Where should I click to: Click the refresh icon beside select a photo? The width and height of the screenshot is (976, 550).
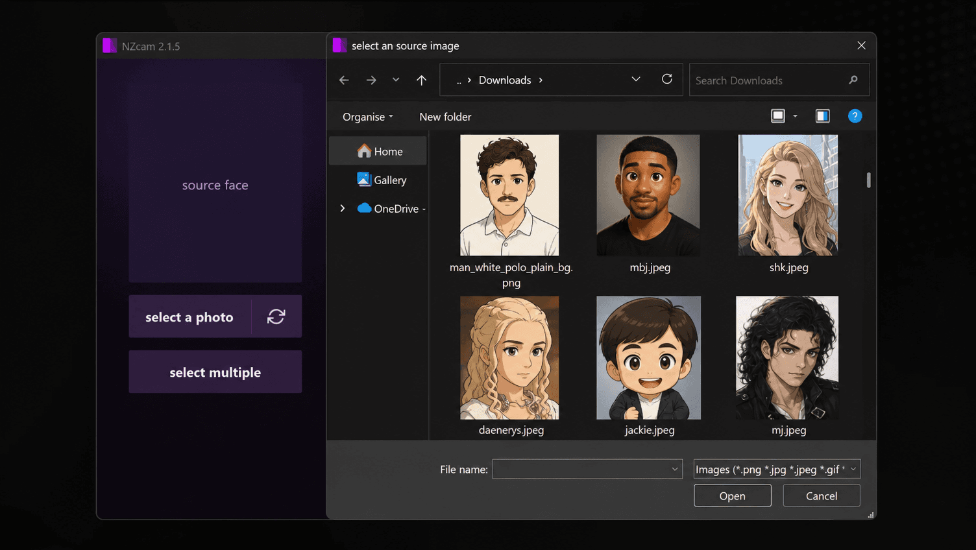click(276, 317)
